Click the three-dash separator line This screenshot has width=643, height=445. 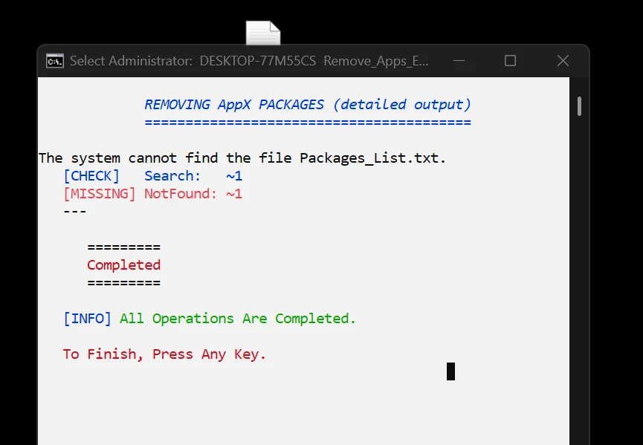pyautogui.click(x=75, y=212)
